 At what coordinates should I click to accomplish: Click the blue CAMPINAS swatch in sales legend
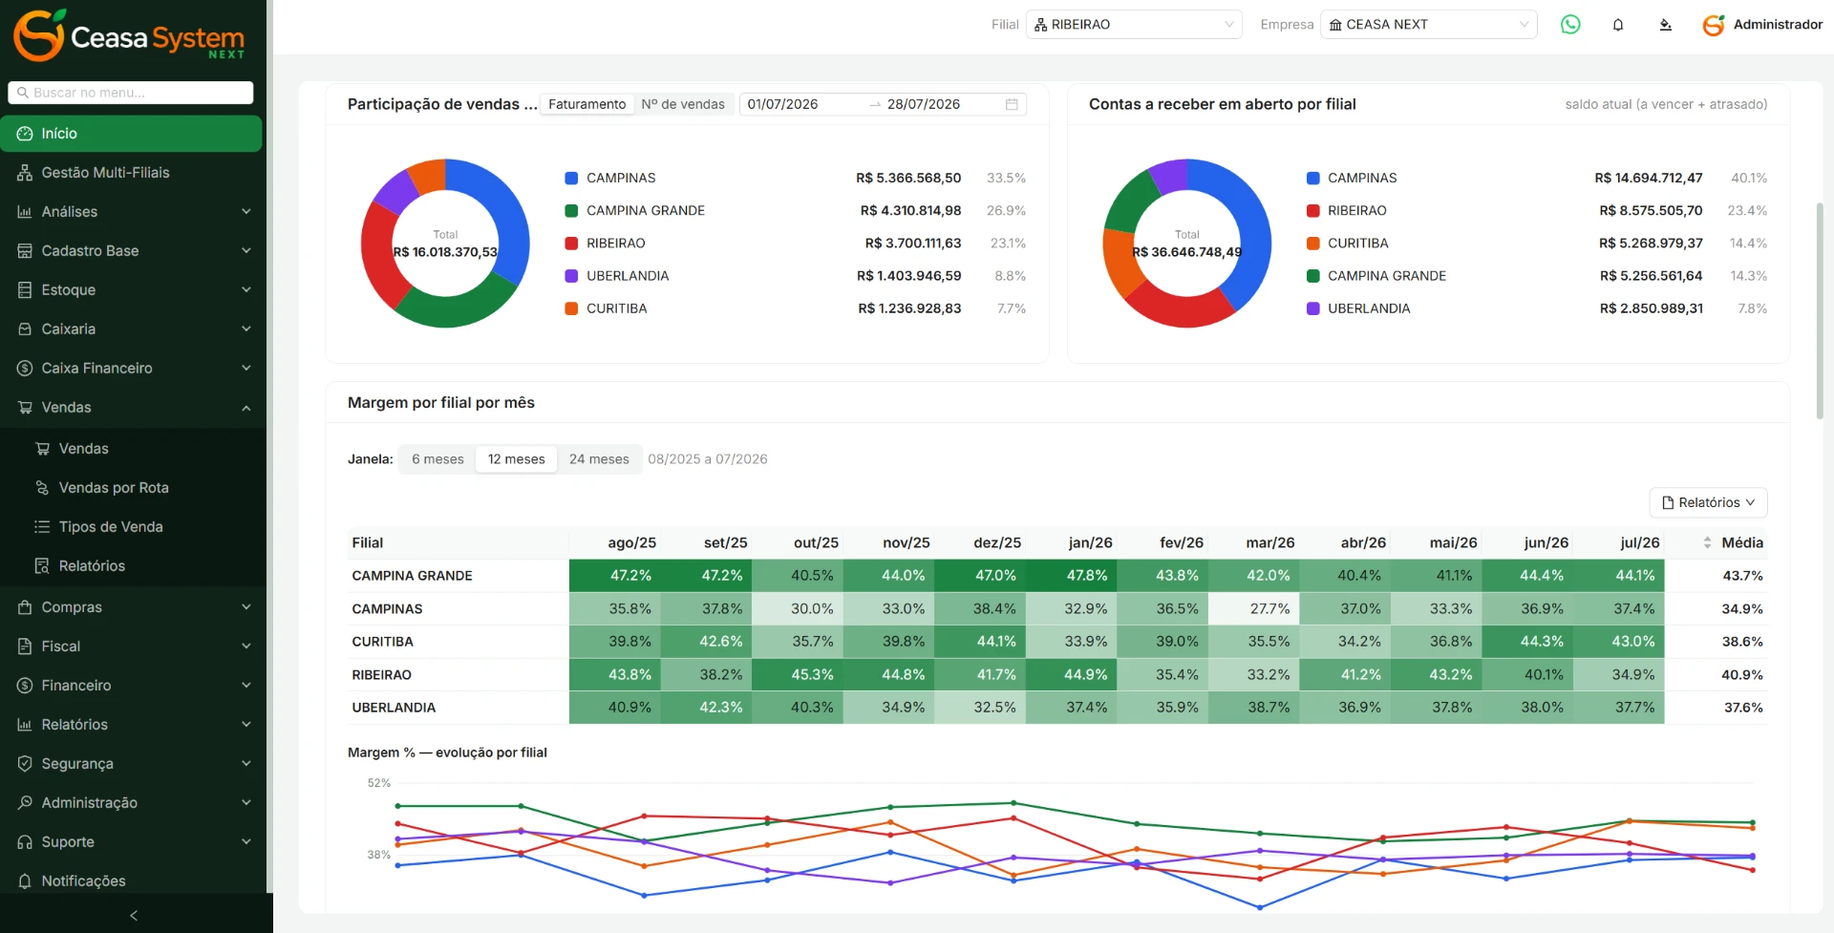point(571,179)
